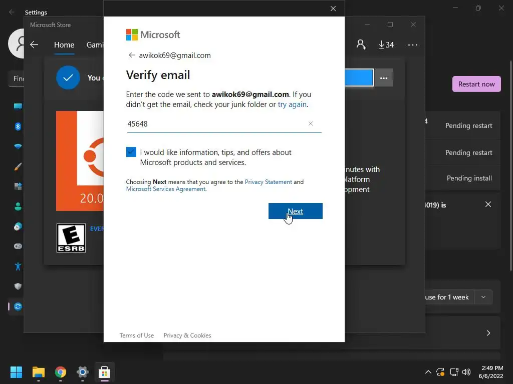Click Terms of Use in the dialog footer
This screenshot has height=384, width=513.
[136, 335]
